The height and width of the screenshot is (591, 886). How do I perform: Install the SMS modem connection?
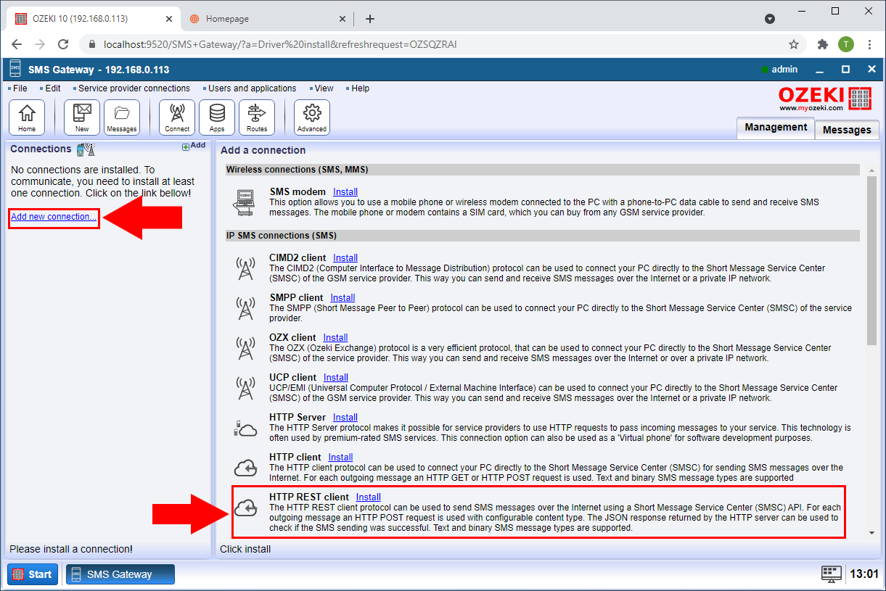tap(345, 192)
